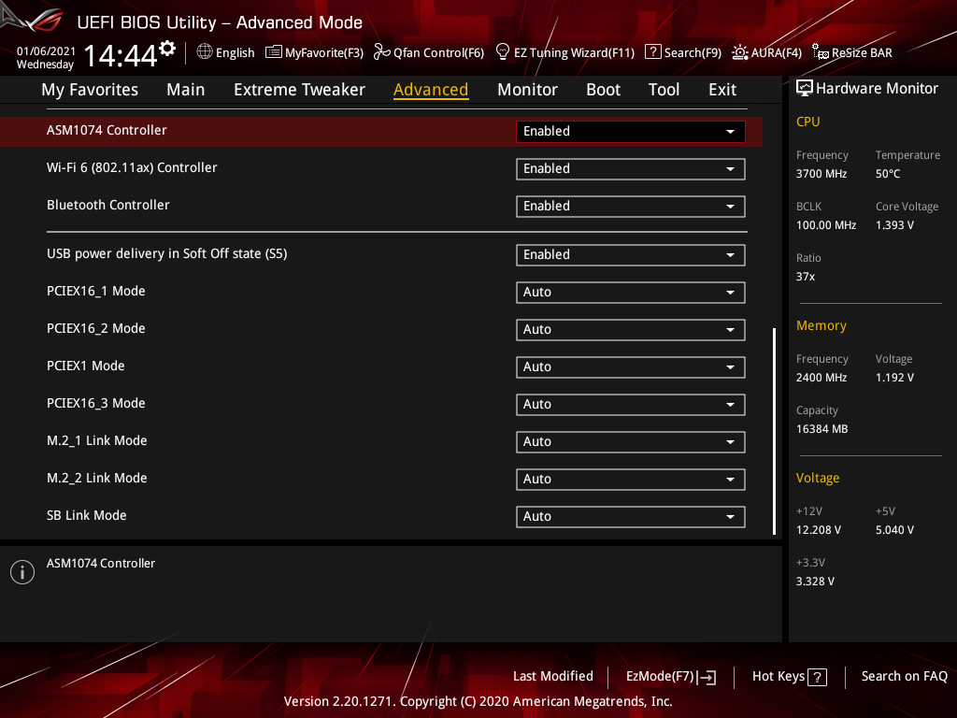Image resolution: width=957 pixels, height=718 pixels.
Task: Click ReSize BAR label
Action: [862, 53]
